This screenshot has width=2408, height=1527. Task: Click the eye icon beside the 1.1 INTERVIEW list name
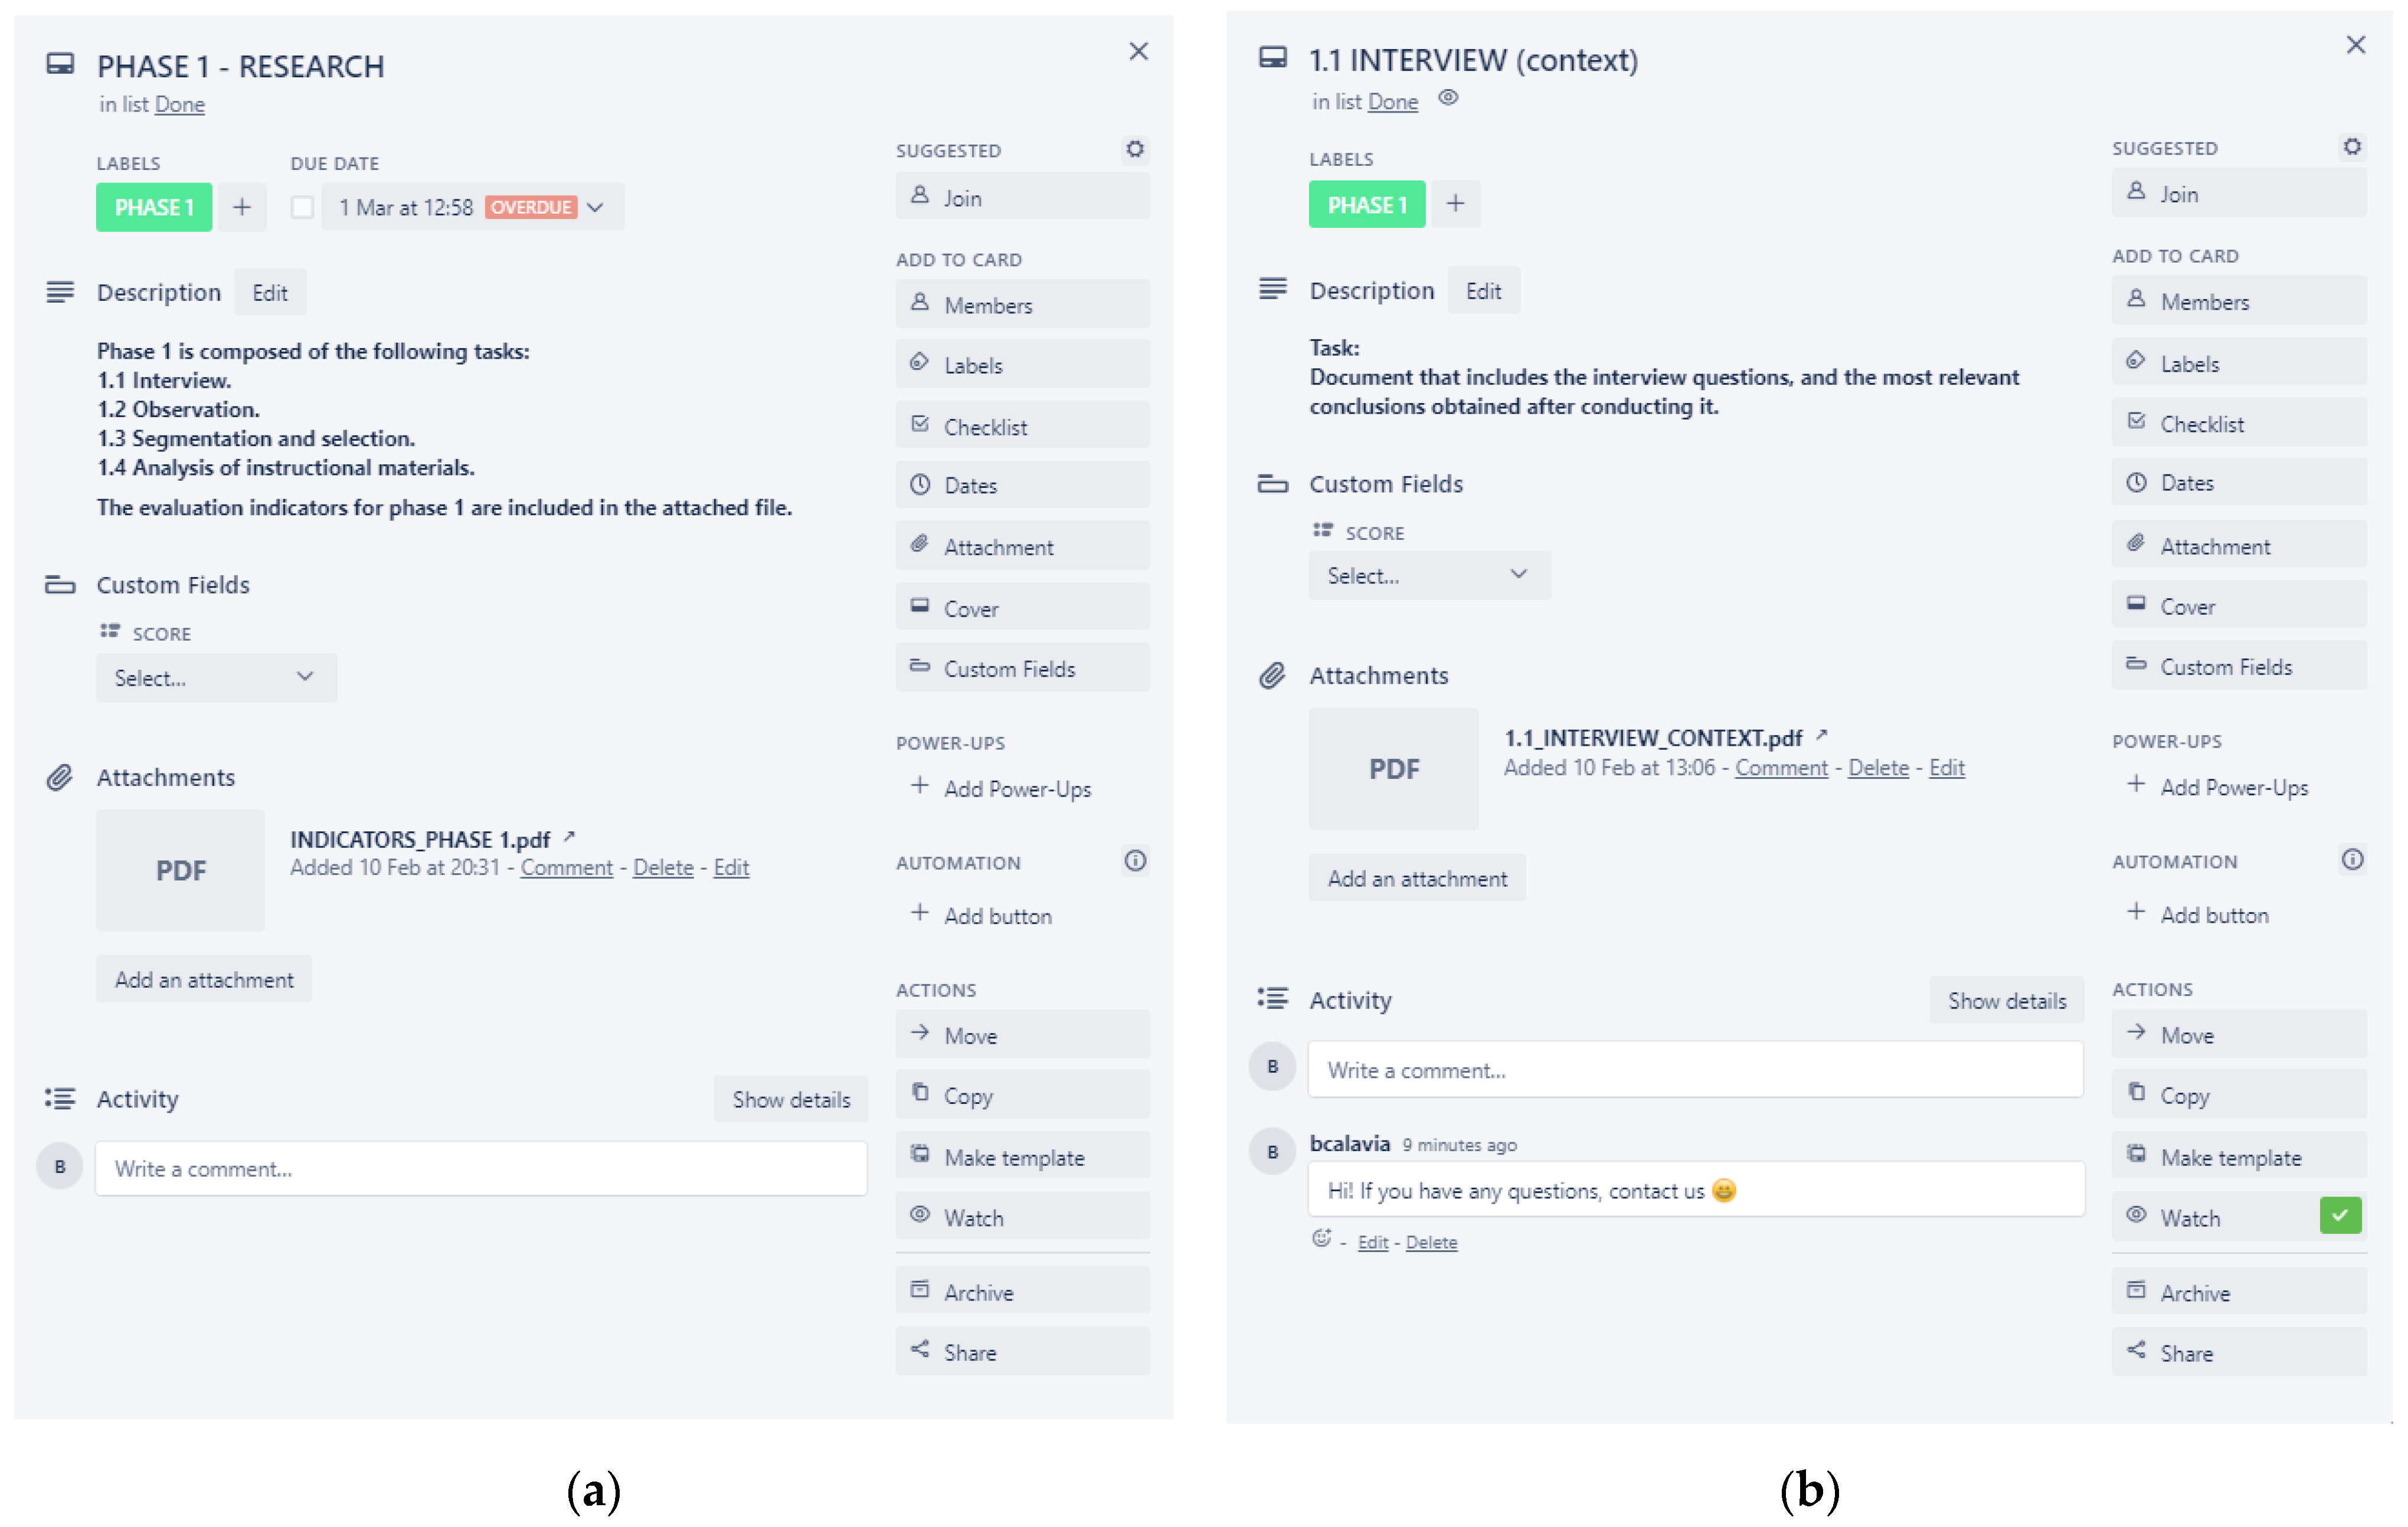click(x=1447, y=98)
